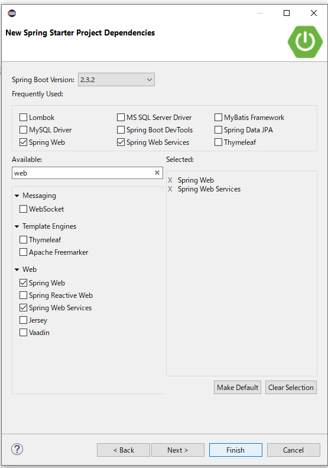Click the Available search field
This screenshot has height=468, width=328.
[x=83, y=173]
